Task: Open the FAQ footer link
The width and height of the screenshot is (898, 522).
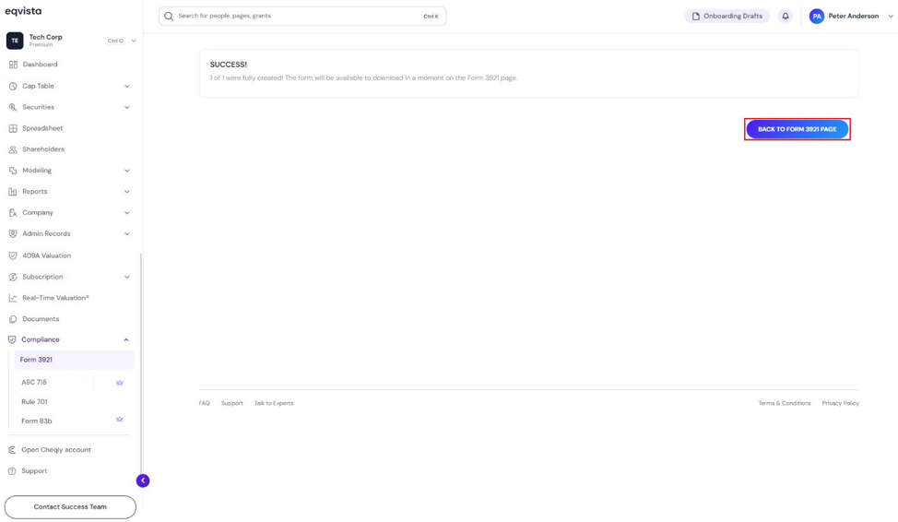Action: [x=205, y=403]
